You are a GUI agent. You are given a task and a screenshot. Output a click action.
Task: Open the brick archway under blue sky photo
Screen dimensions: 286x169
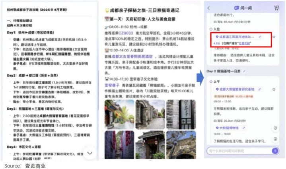click(x=181, y=145)
